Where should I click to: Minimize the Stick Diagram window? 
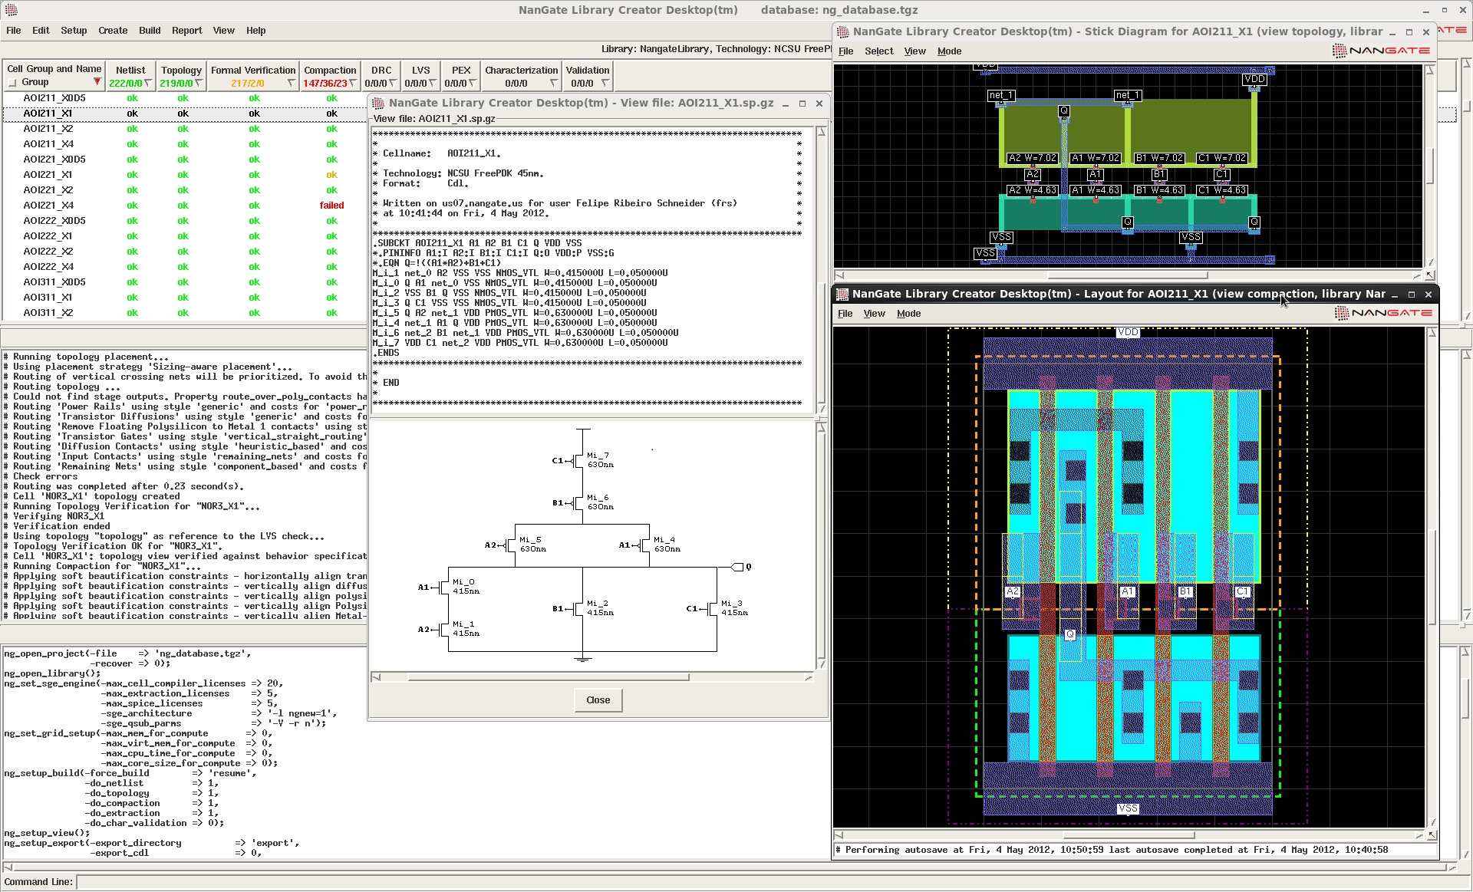[x=1392, y=32]
